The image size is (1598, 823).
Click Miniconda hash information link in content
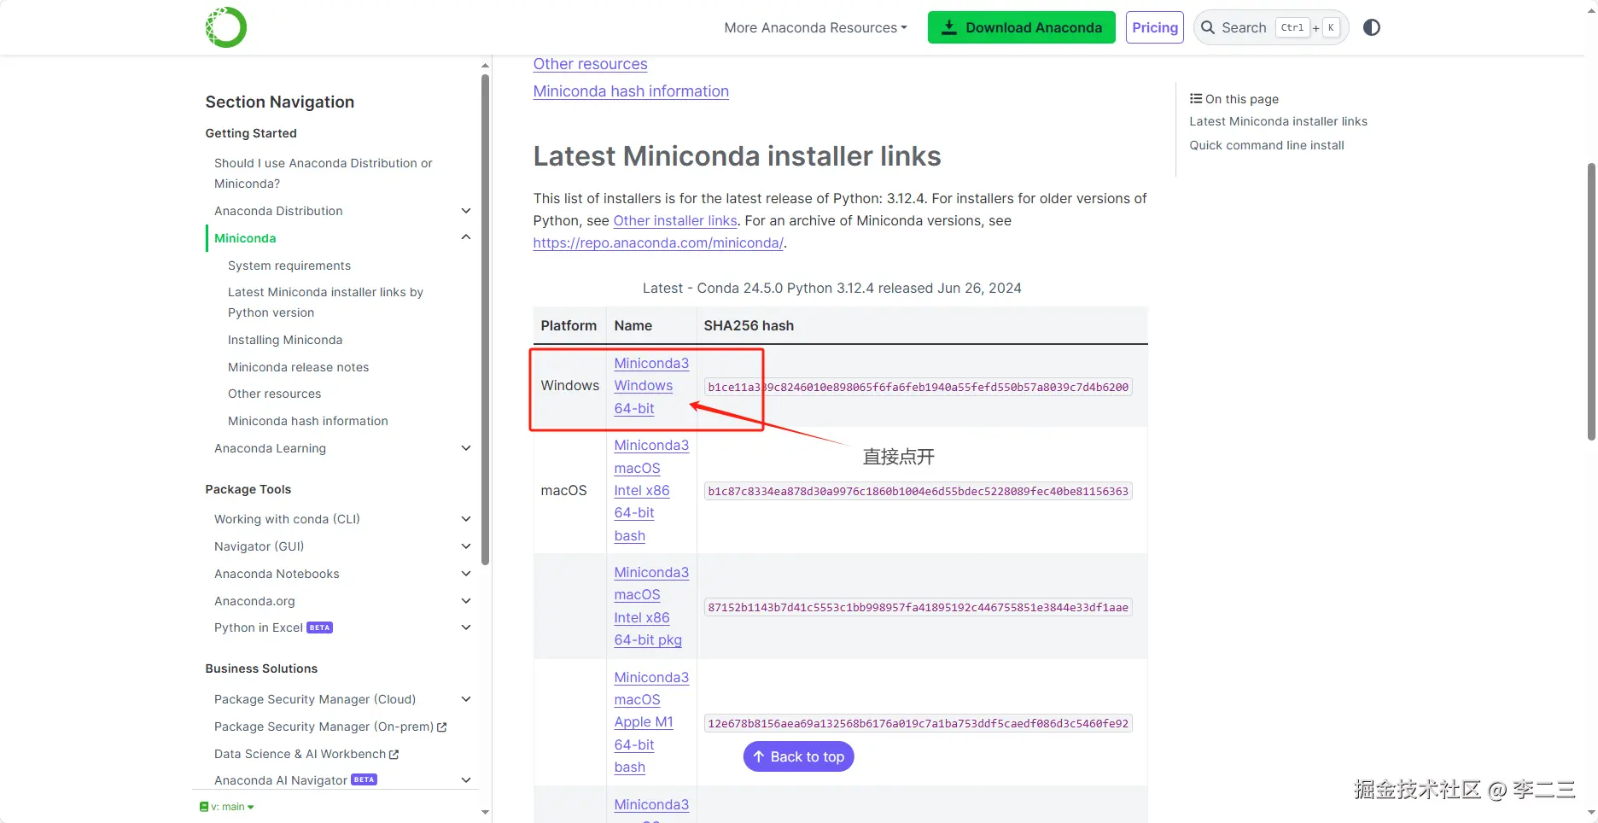tap(631, 91)
